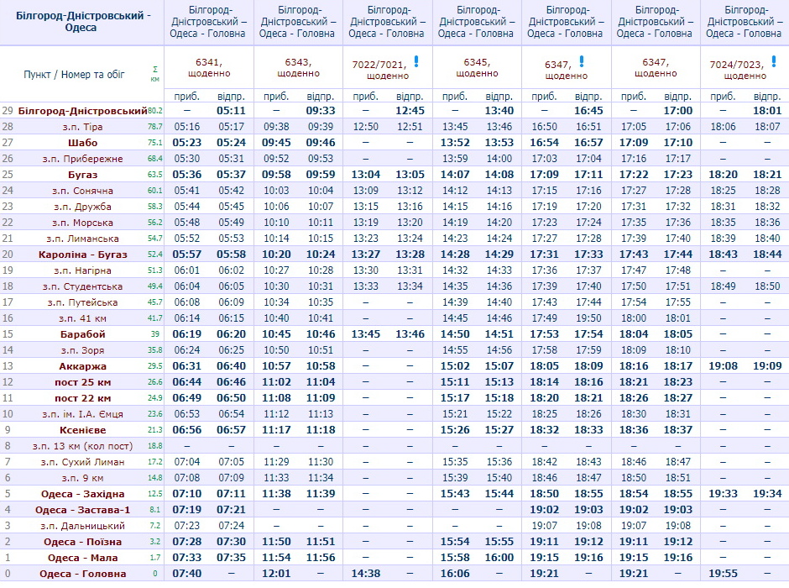Open з.п. Лиманська station link
The width and height of the screenshot is (789, 588).
(82, 239)
